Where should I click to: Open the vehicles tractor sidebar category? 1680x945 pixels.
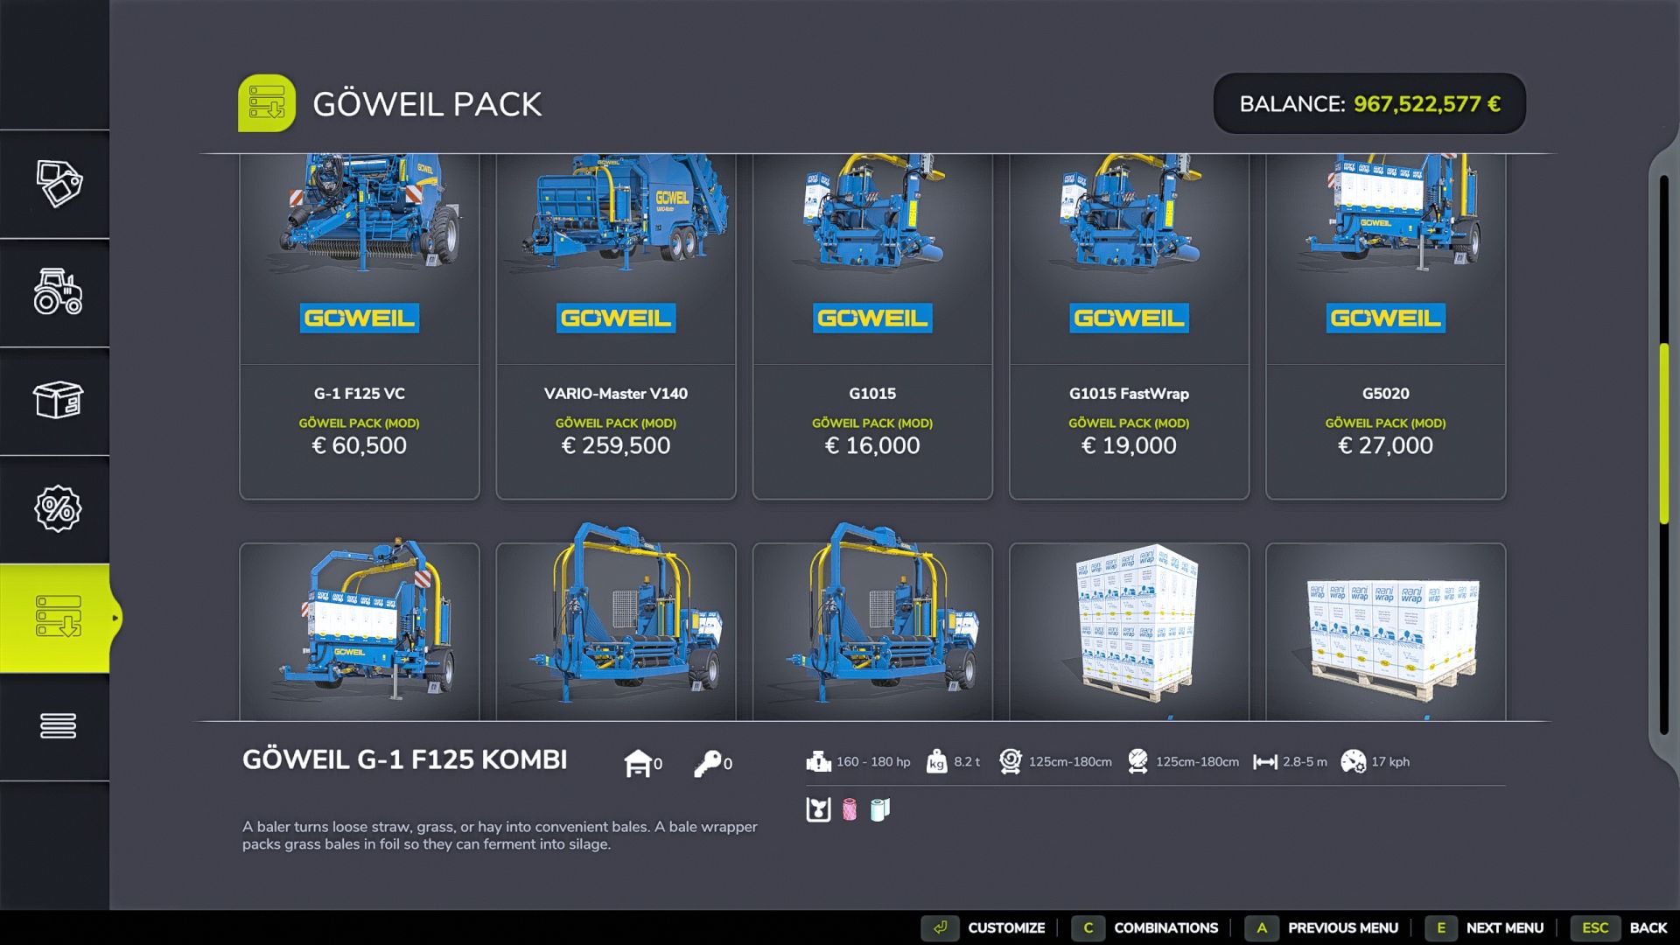58,291
